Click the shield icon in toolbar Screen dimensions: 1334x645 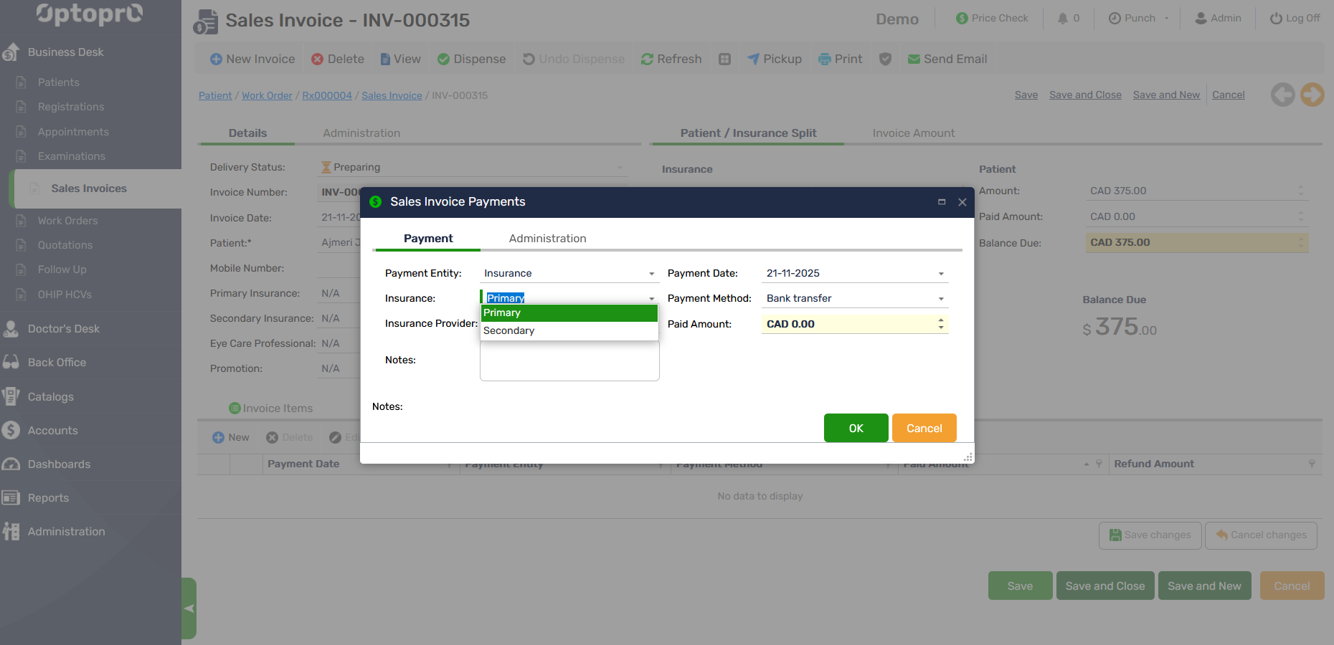click(x=885, y=59)
